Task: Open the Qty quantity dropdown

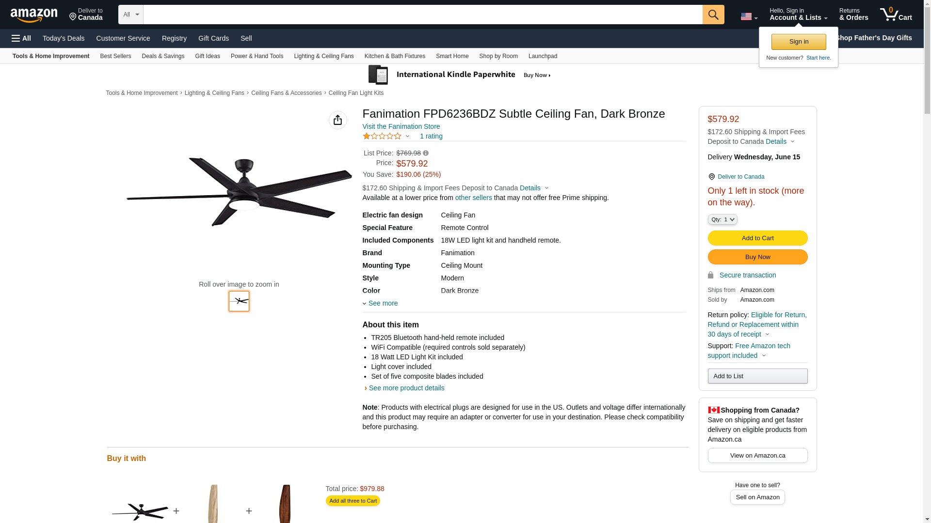Action: coord(722,219)
